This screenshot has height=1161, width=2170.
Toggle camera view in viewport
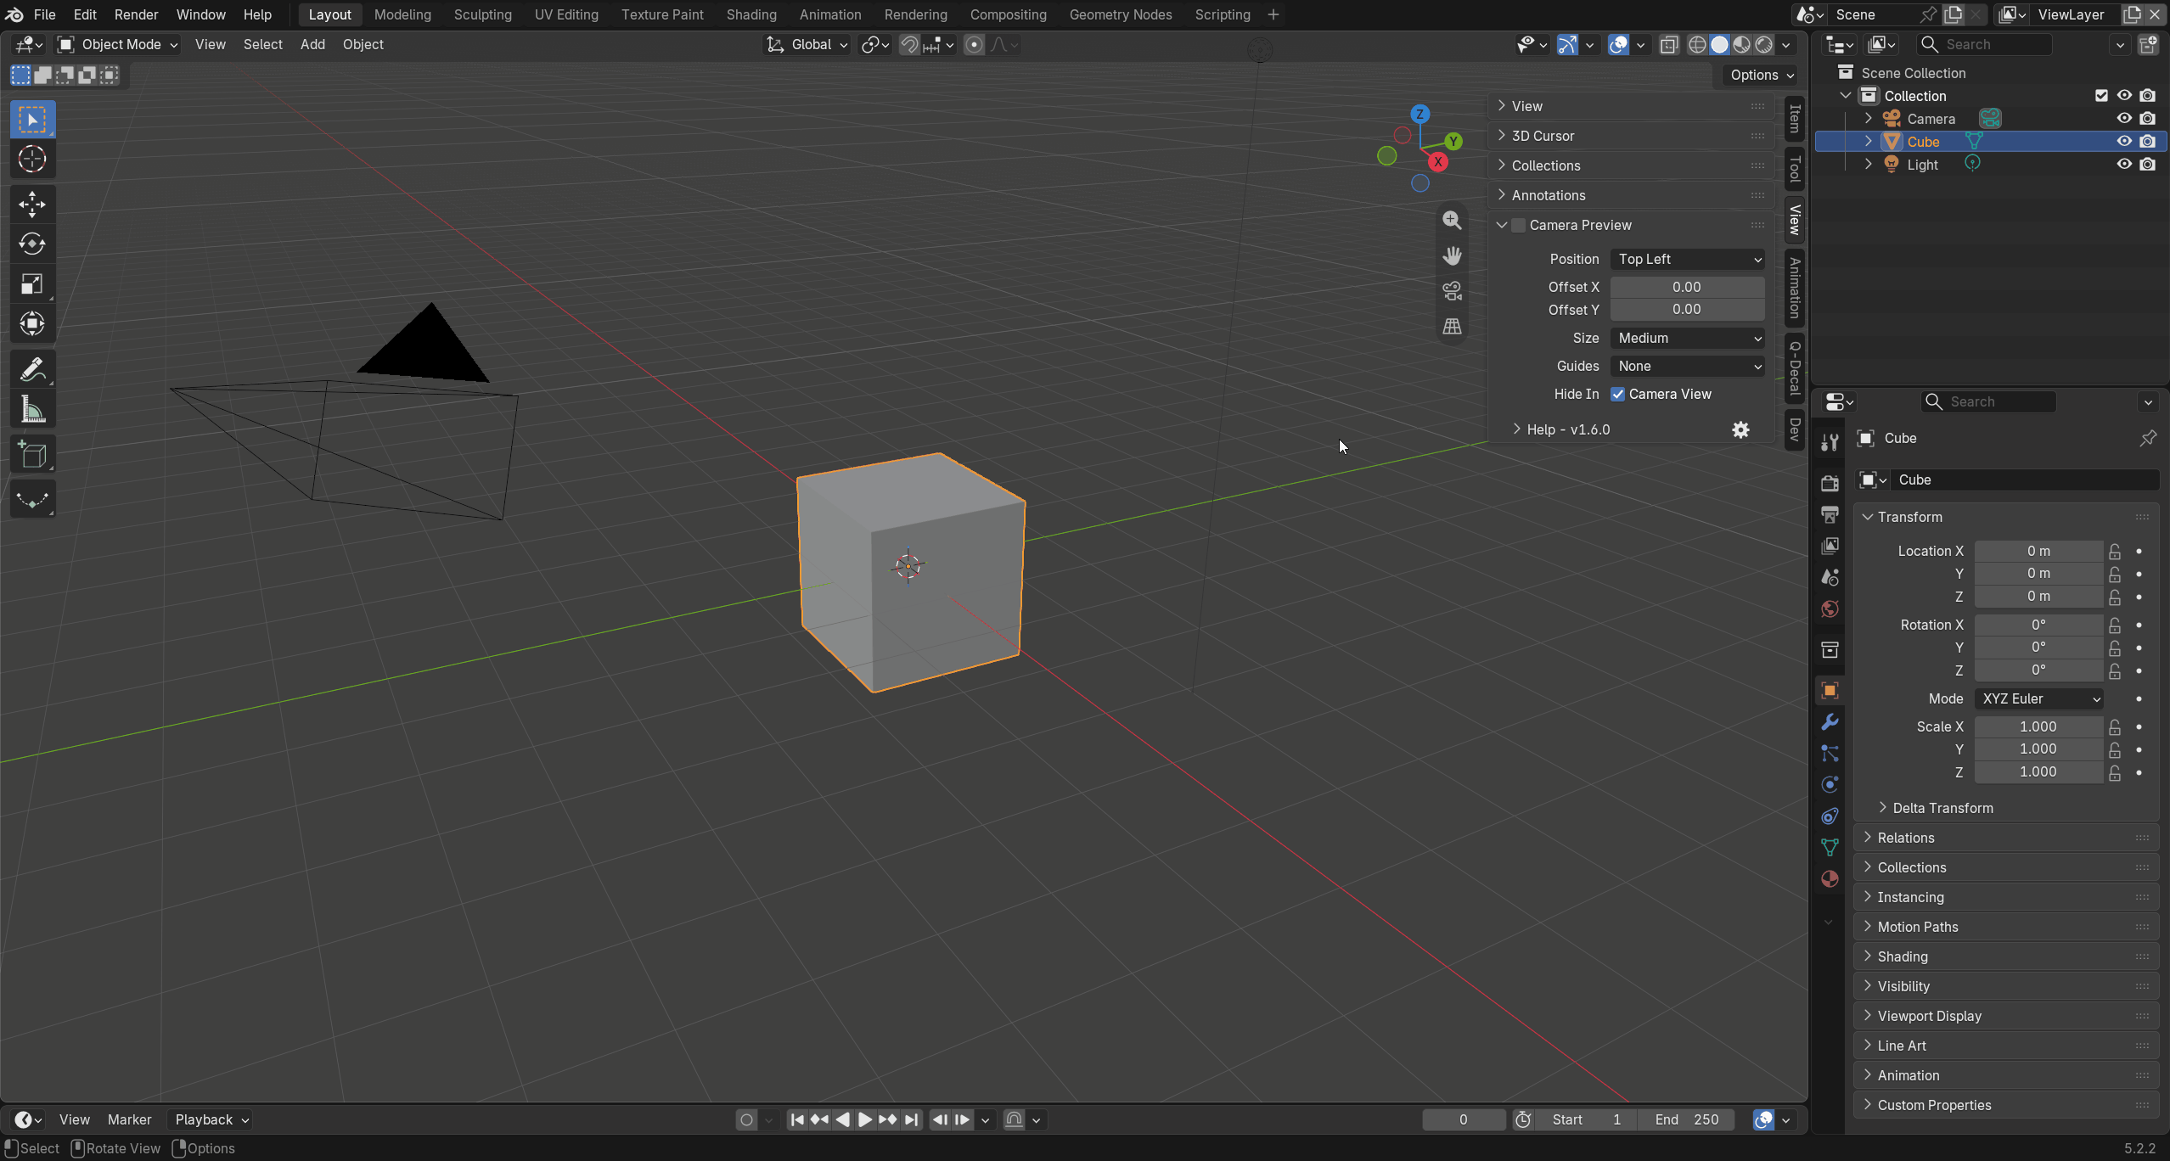coord(1452,291)
